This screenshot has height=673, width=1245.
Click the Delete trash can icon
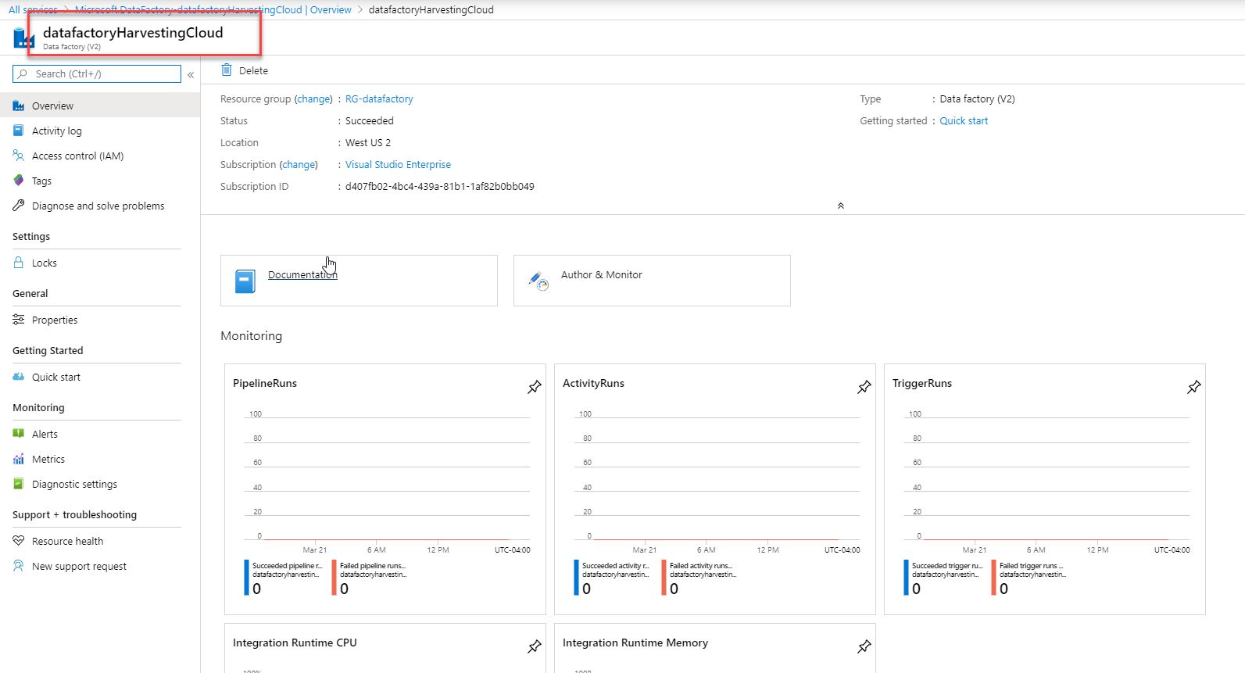coord(227,70)
